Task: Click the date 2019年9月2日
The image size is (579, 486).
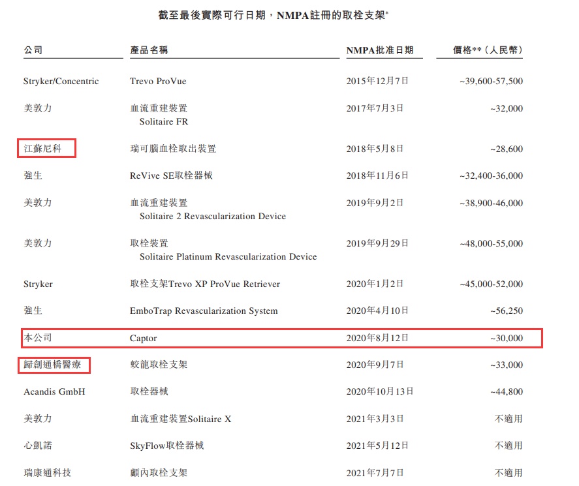Action: [375, 203]
